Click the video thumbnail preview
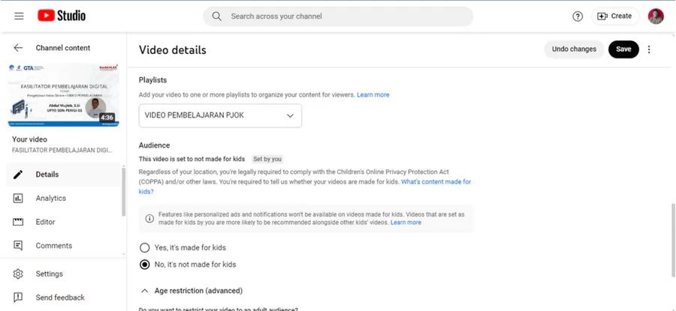Viewport: 676px width, 311px height. point(63,94)
